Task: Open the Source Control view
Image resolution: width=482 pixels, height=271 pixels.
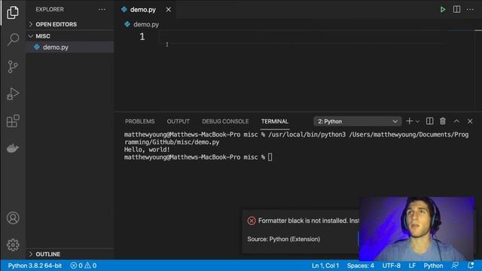Action: pos(13,66)
